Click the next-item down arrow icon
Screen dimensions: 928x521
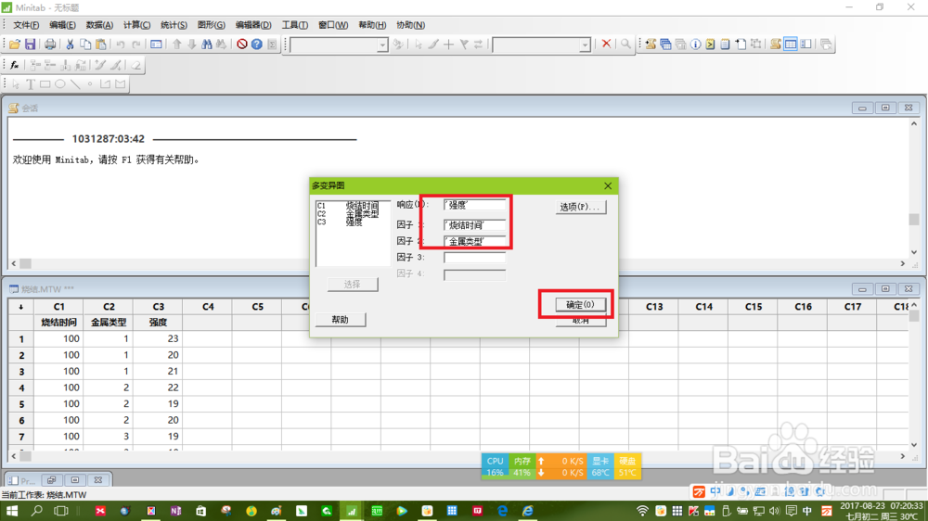click(x=192, y=44)
